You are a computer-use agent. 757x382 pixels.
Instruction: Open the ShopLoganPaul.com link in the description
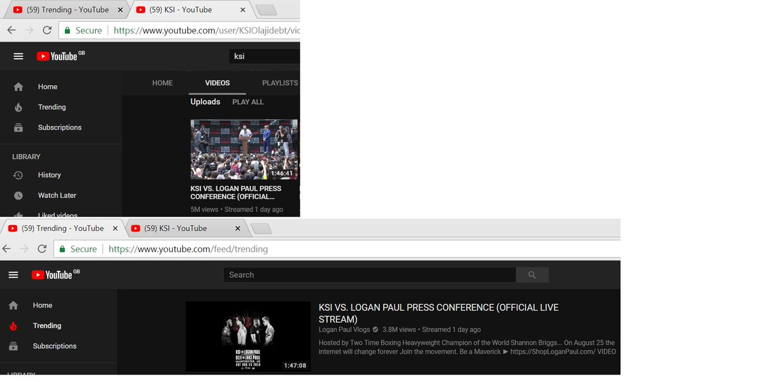pyautogui.click(x=553, y=352)
